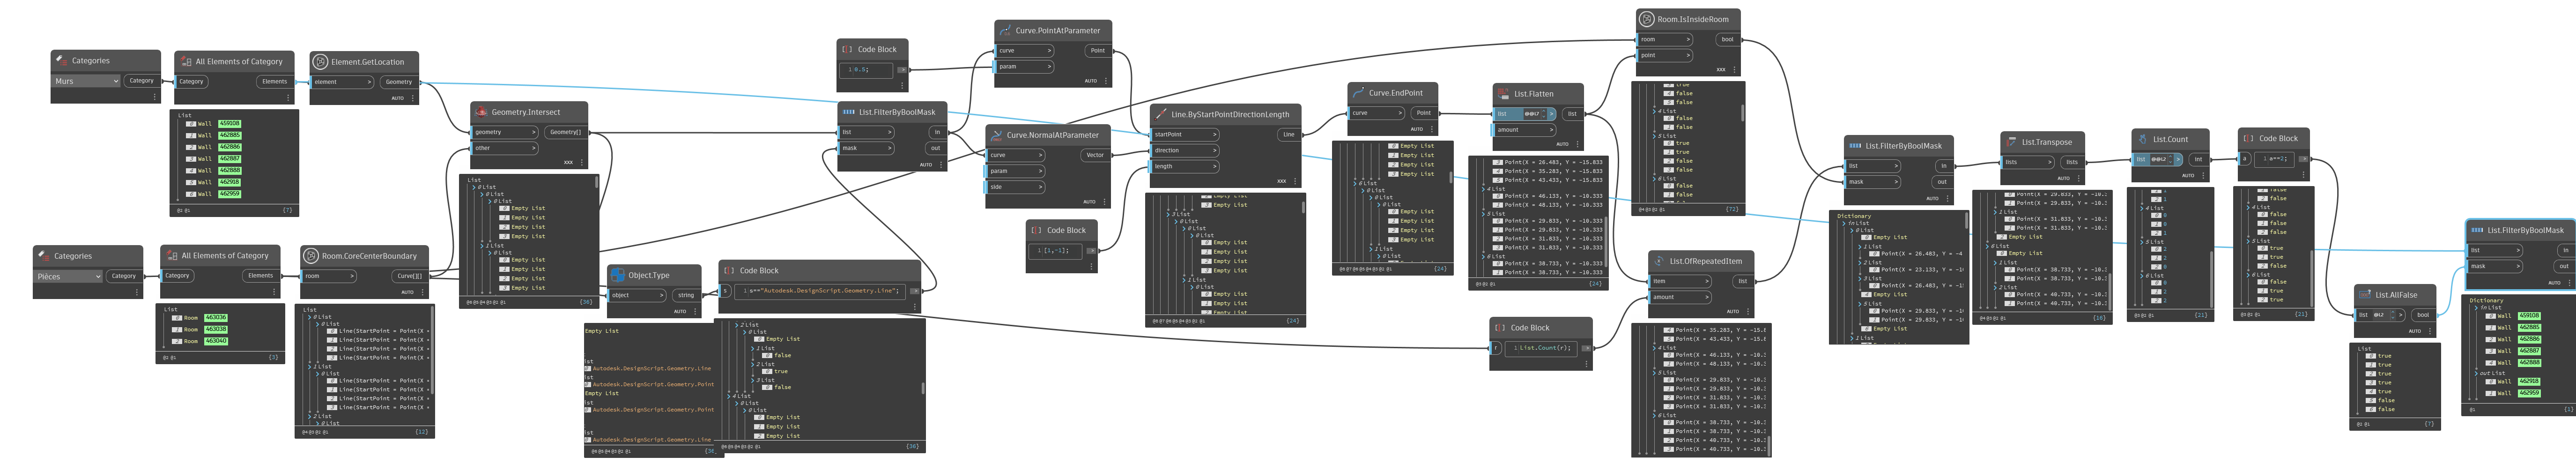Click the Curve.EndPoint node icon
2576x464 pixels.
[1358, 93]
